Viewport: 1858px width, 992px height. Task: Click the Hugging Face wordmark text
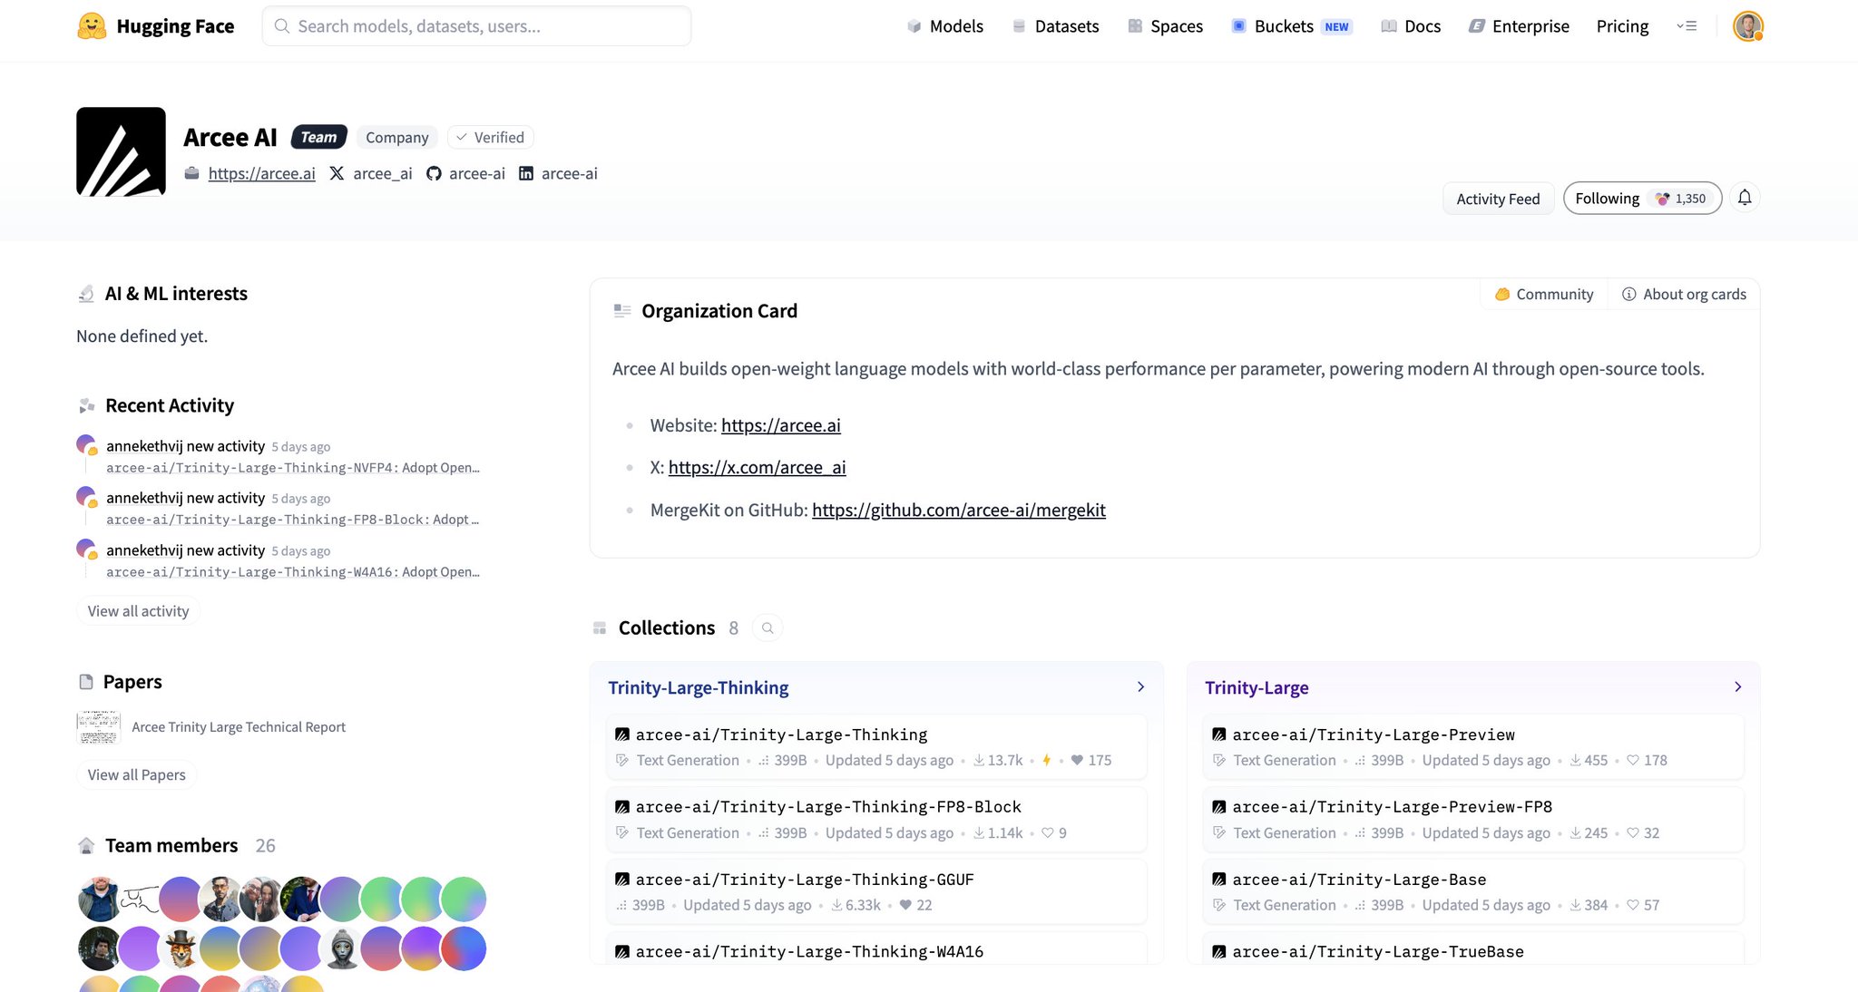[x=175, y=26]
